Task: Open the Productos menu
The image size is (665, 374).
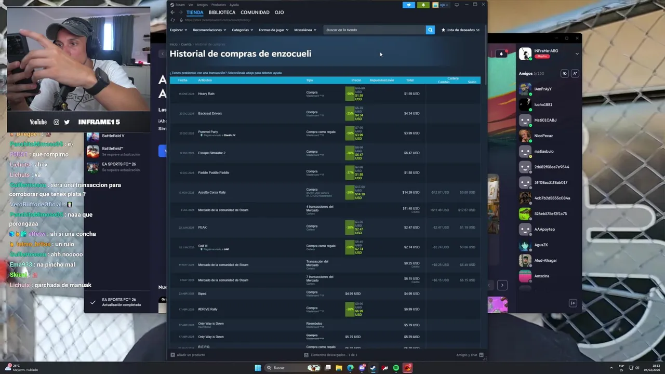Action: (x=219, y=5)
